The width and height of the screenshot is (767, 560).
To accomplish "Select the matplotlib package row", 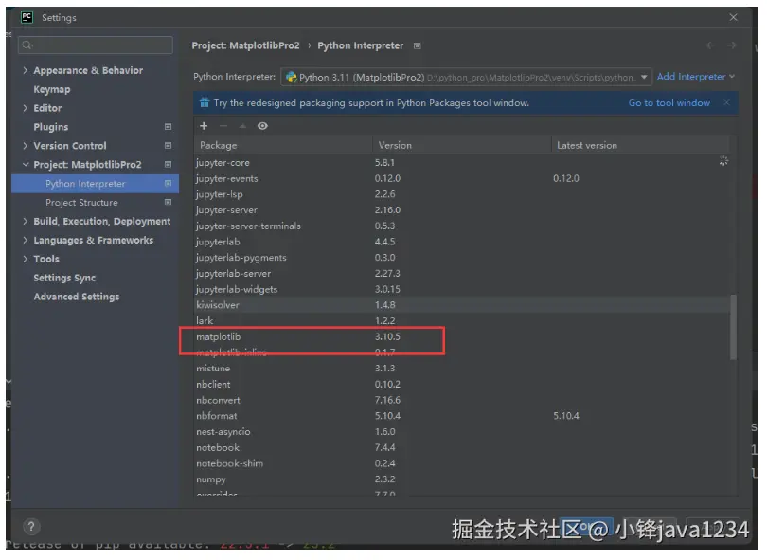I will click(461, 336).
